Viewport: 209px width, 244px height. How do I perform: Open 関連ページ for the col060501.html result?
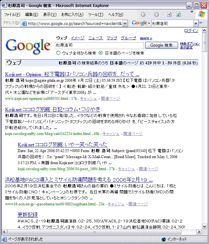(x=111, y=99)
